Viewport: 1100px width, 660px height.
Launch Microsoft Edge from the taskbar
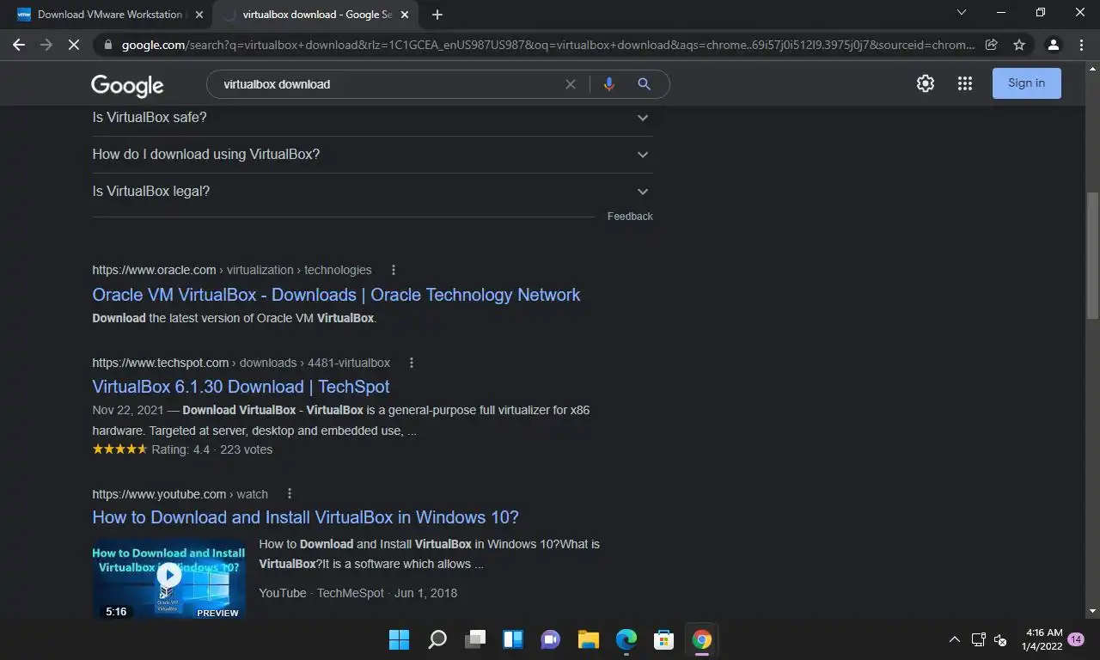[x=626, y=639]
